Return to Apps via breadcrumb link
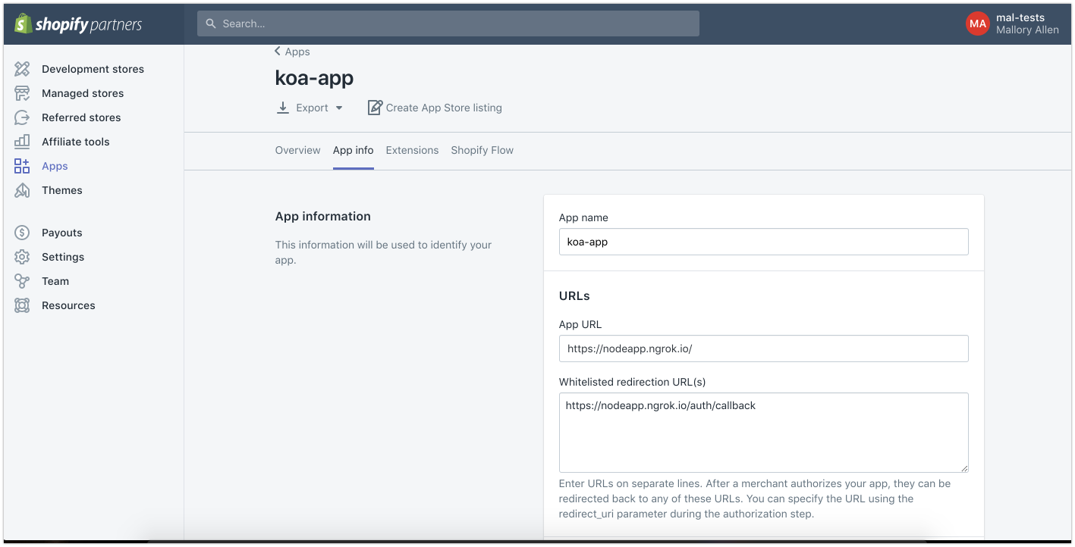The height and width of the screenshot is (547, 1075). coord(297,52)
